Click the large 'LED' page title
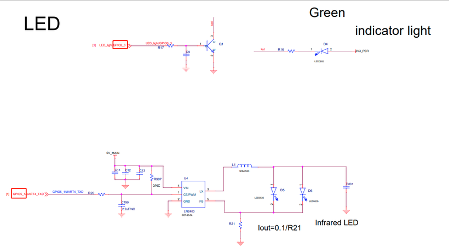The width and height of the screenshot is (449, 248). pyautogui.click(x=42, y=23)
